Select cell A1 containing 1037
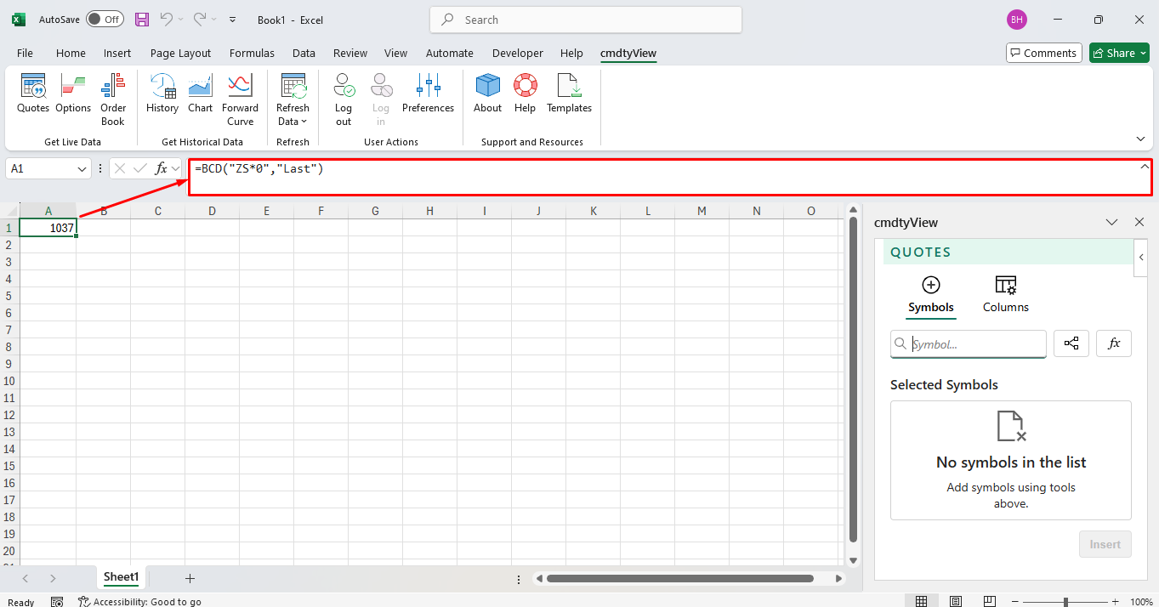The width and height of the screenshot is (1159, 607). (x=48, y=228)
